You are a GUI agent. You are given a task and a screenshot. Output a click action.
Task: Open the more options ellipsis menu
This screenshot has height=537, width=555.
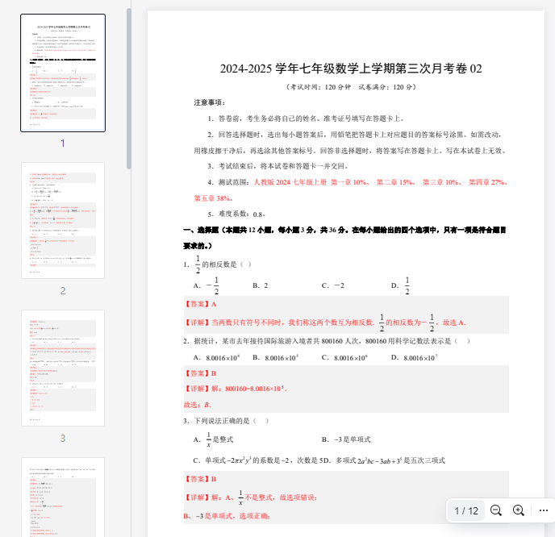pos(543,510)
